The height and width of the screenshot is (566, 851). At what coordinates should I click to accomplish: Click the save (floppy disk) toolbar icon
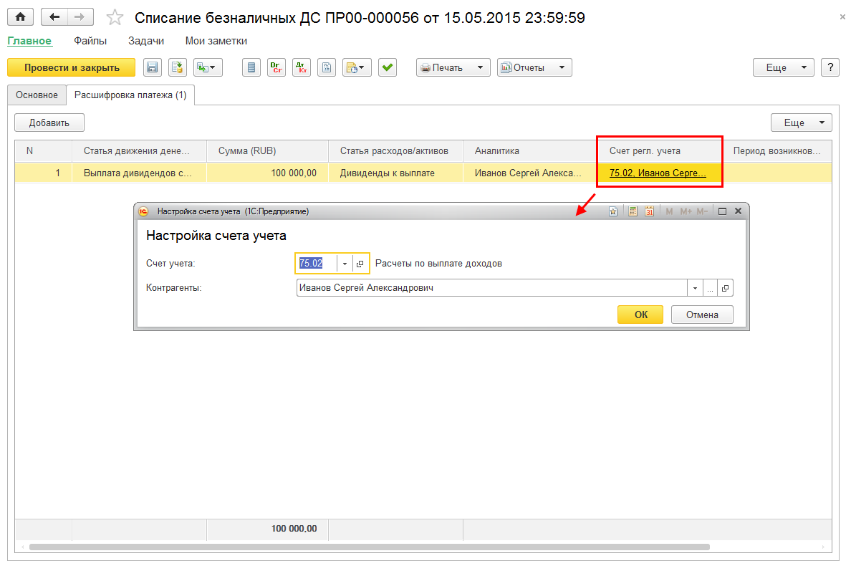coord(153,67)
